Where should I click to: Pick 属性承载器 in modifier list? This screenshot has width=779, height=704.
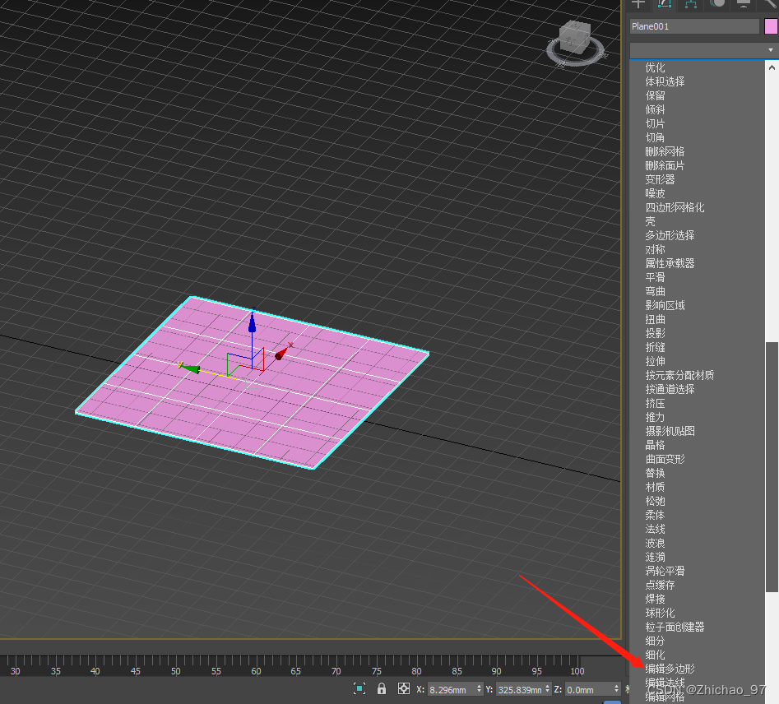click(670, 263)
